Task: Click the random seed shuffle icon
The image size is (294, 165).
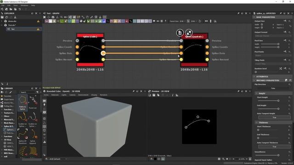Action: click(x=281, y=68)
